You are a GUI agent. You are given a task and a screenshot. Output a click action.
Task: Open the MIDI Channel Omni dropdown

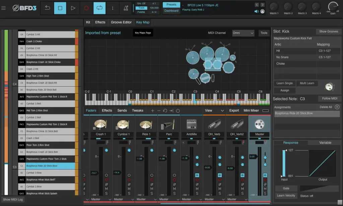tap(243, 33)
